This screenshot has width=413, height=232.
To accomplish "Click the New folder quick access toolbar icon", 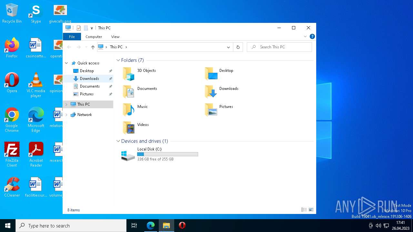I will pyautogui.click(x=86, y=28).
